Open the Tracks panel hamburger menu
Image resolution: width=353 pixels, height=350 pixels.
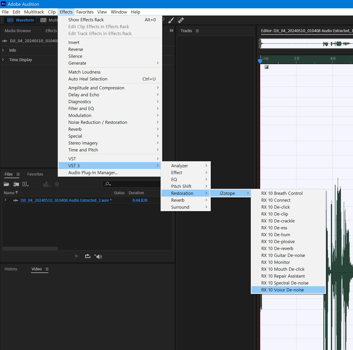pos(197,31)
